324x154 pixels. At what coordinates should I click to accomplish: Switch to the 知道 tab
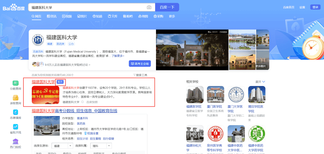[x=97, y=16]
